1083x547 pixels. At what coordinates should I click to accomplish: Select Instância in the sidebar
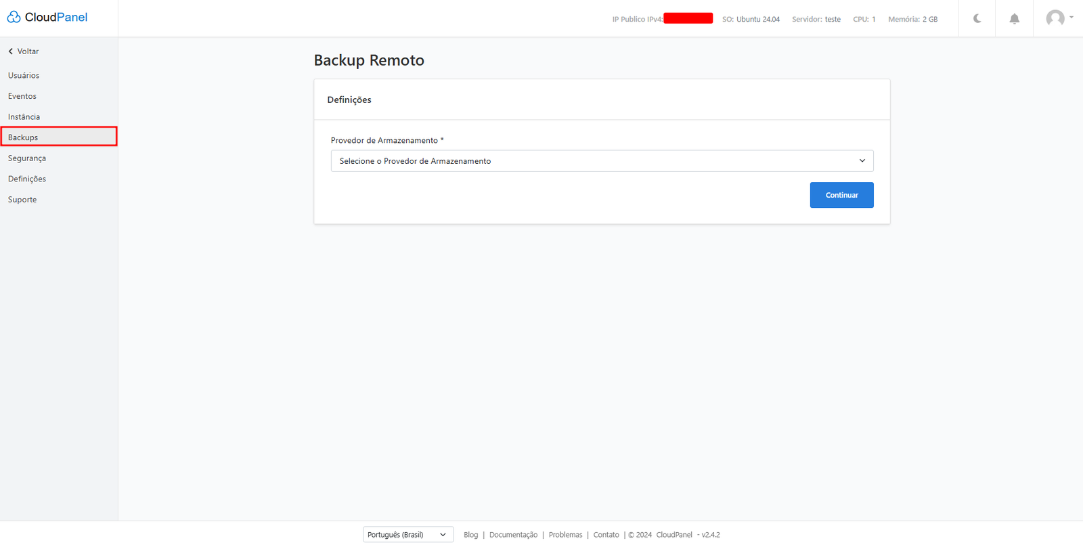pos(24,117)
